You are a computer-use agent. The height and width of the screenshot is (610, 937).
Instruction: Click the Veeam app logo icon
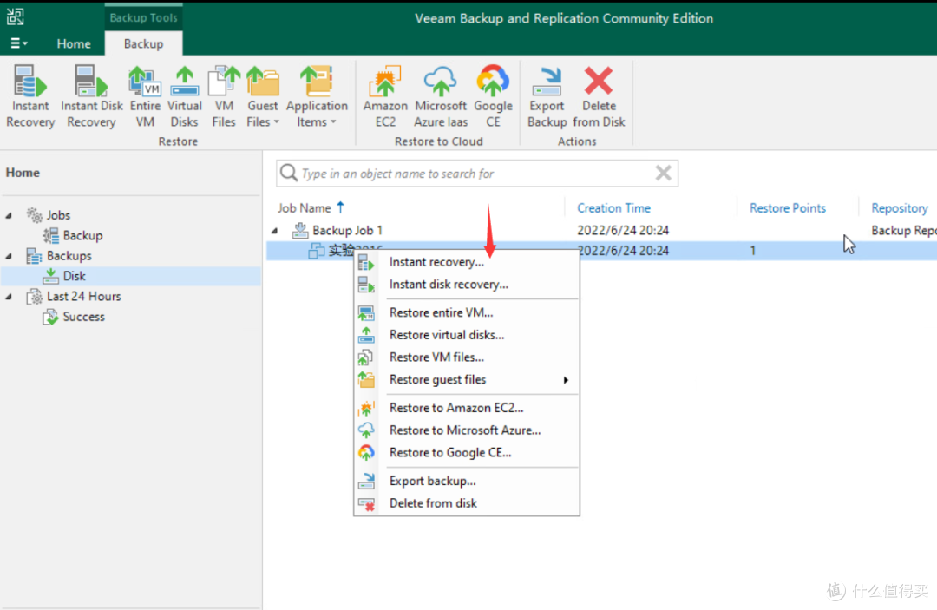point(16,16)
